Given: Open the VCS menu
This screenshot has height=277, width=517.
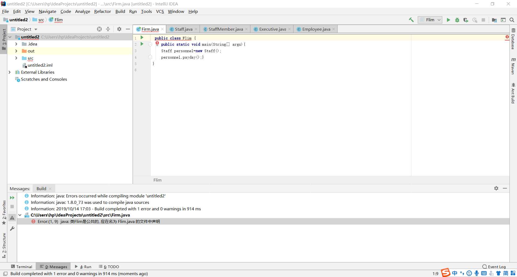Looking at the screenshot, I should point(160,11).
